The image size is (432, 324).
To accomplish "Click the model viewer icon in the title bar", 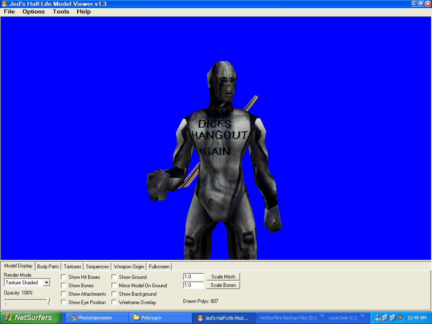I will coord(4,4).
